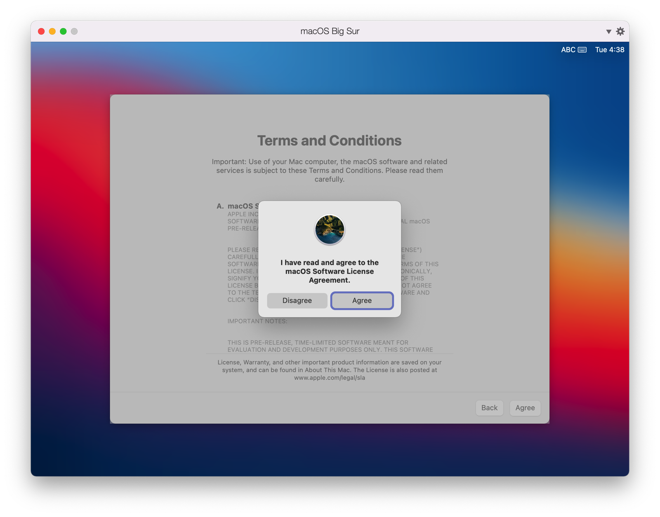660x517 pixels.
Task: Click the macOS Big Sur window title
Action: tap(329, 31)
